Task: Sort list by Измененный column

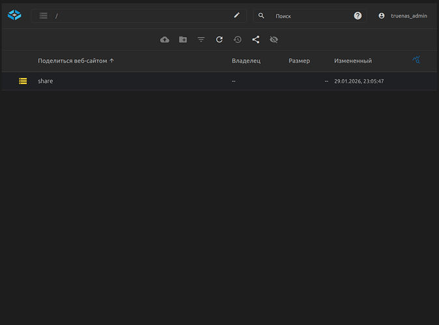Action: click(x=352, y=61)
